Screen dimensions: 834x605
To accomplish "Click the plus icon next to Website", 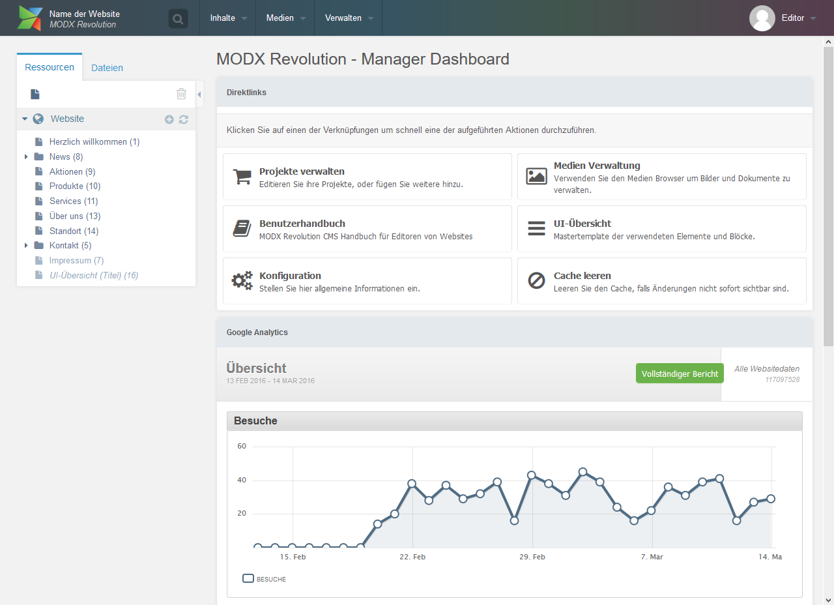I will (169, 119).
